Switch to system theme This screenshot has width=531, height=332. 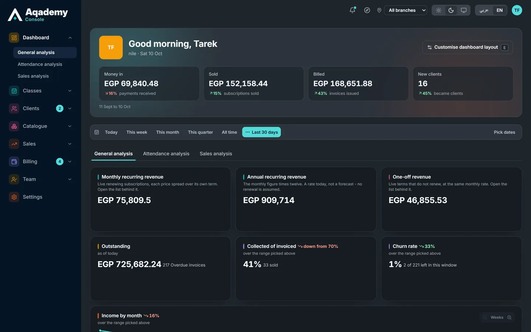coord(464,10)
